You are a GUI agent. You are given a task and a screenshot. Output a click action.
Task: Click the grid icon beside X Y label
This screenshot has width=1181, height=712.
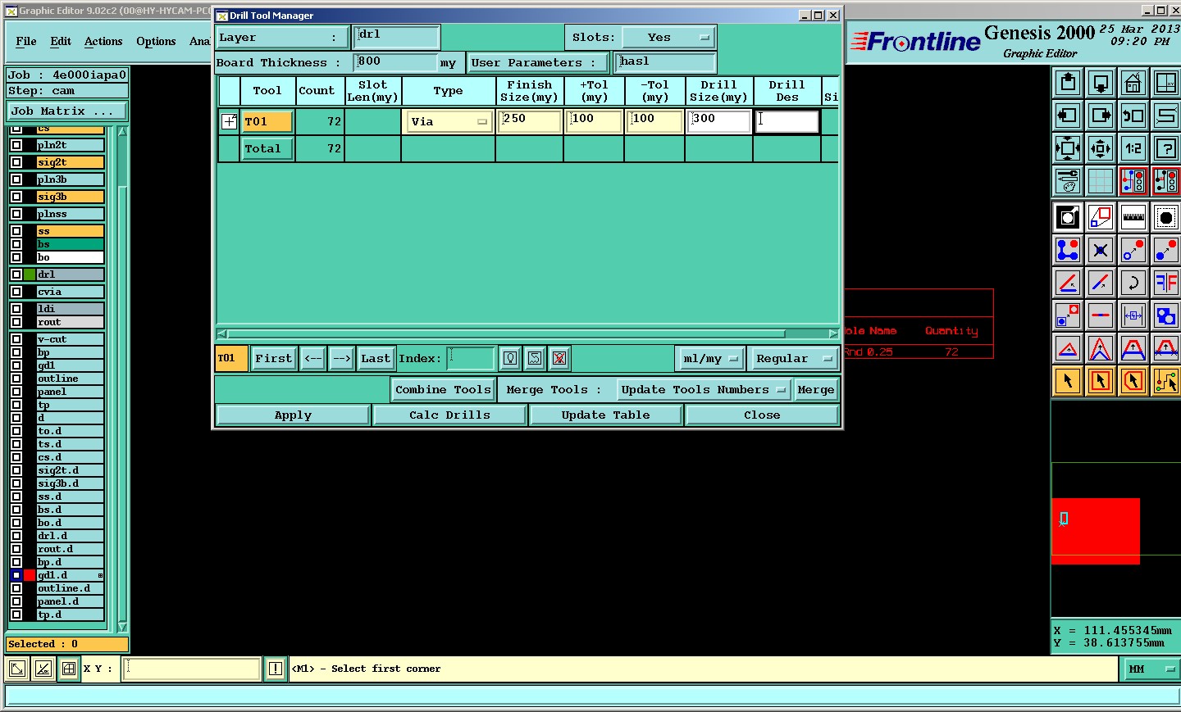69,669
